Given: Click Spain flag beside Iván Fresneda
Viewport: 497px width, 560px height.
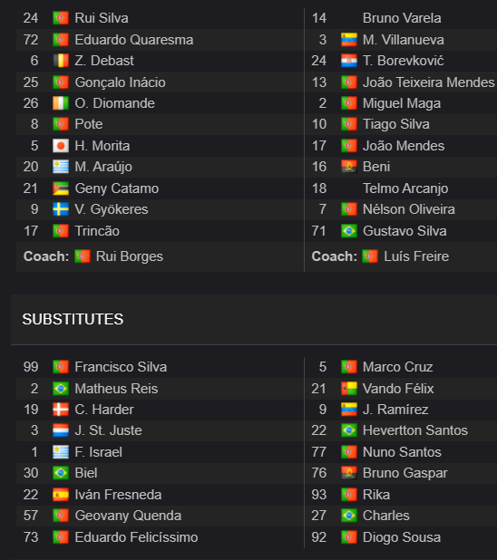Looking at the screenshot, I should pos(61,495).
